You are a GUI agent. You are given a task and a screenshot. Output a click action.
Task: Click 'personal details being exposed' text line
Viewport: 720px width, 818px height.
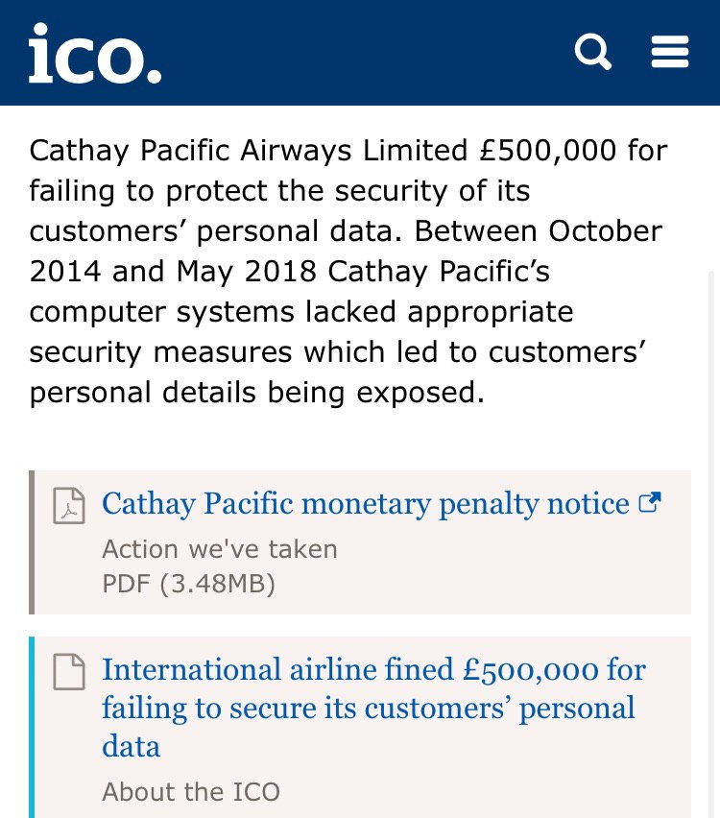(257, 393)
